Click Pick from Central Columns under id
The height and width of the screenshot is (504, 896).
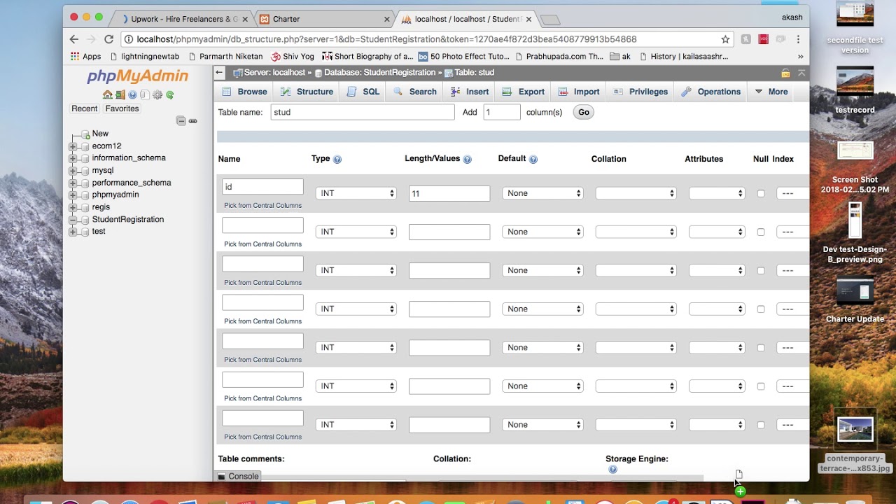[x=262, y=205]
